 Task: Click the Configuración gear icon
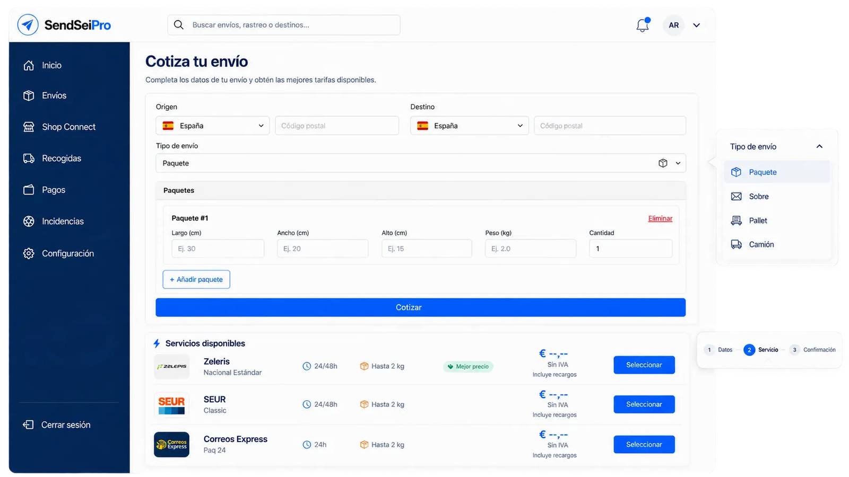pyautogui.click(x=29, y=253)
